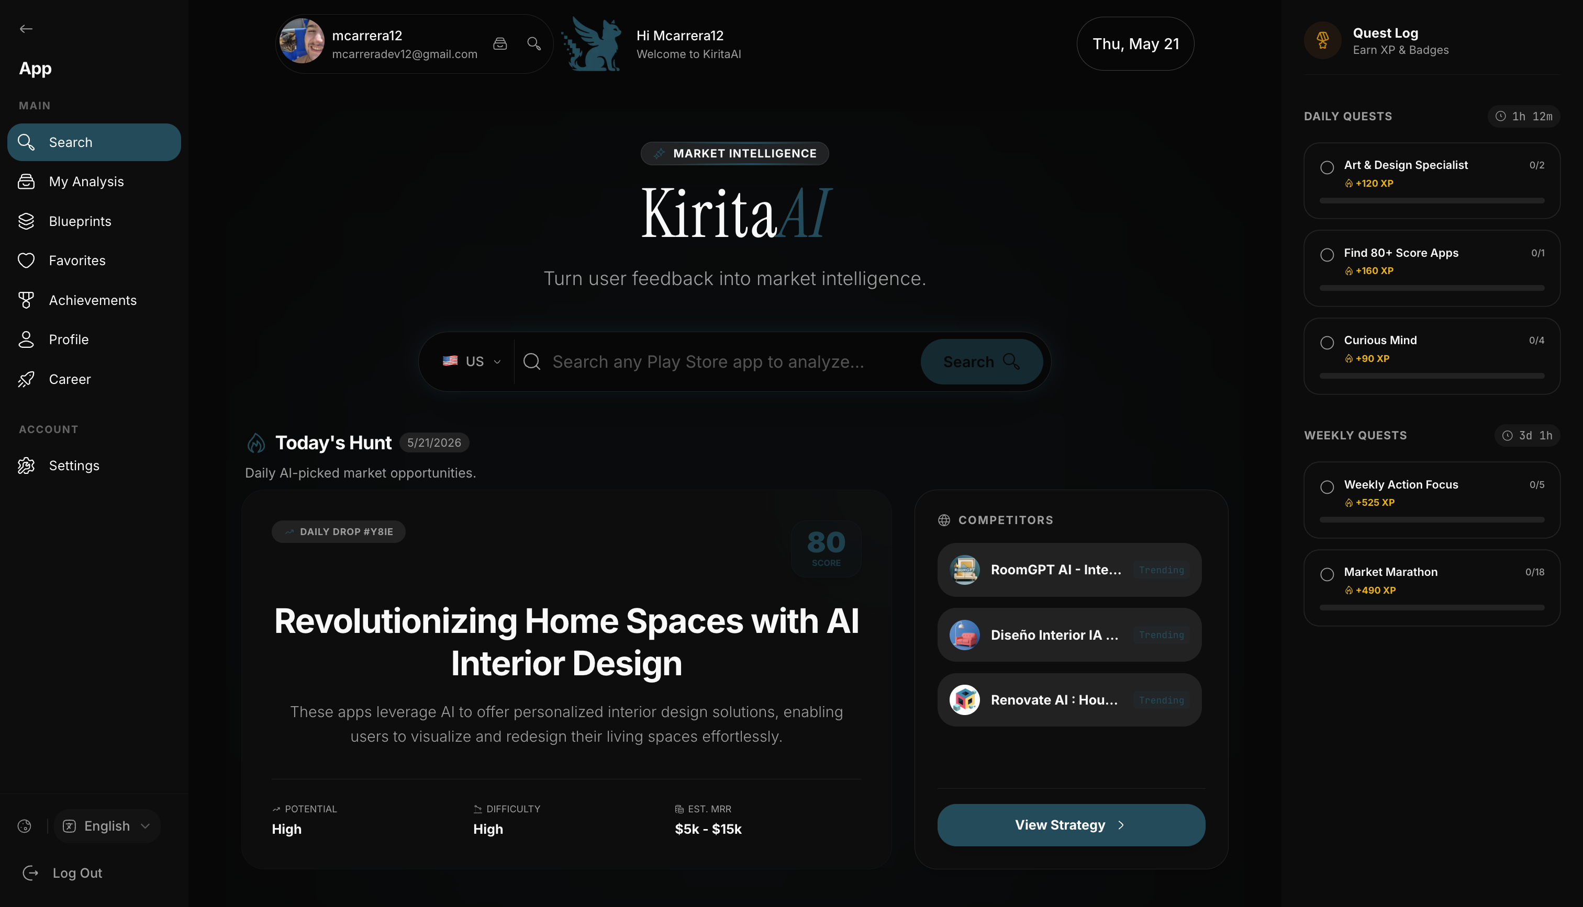The height and width of the screenshot is (907, 1583).
Task: Click the RoomGPT AI app icon
Action: click(x=965, y=570)
